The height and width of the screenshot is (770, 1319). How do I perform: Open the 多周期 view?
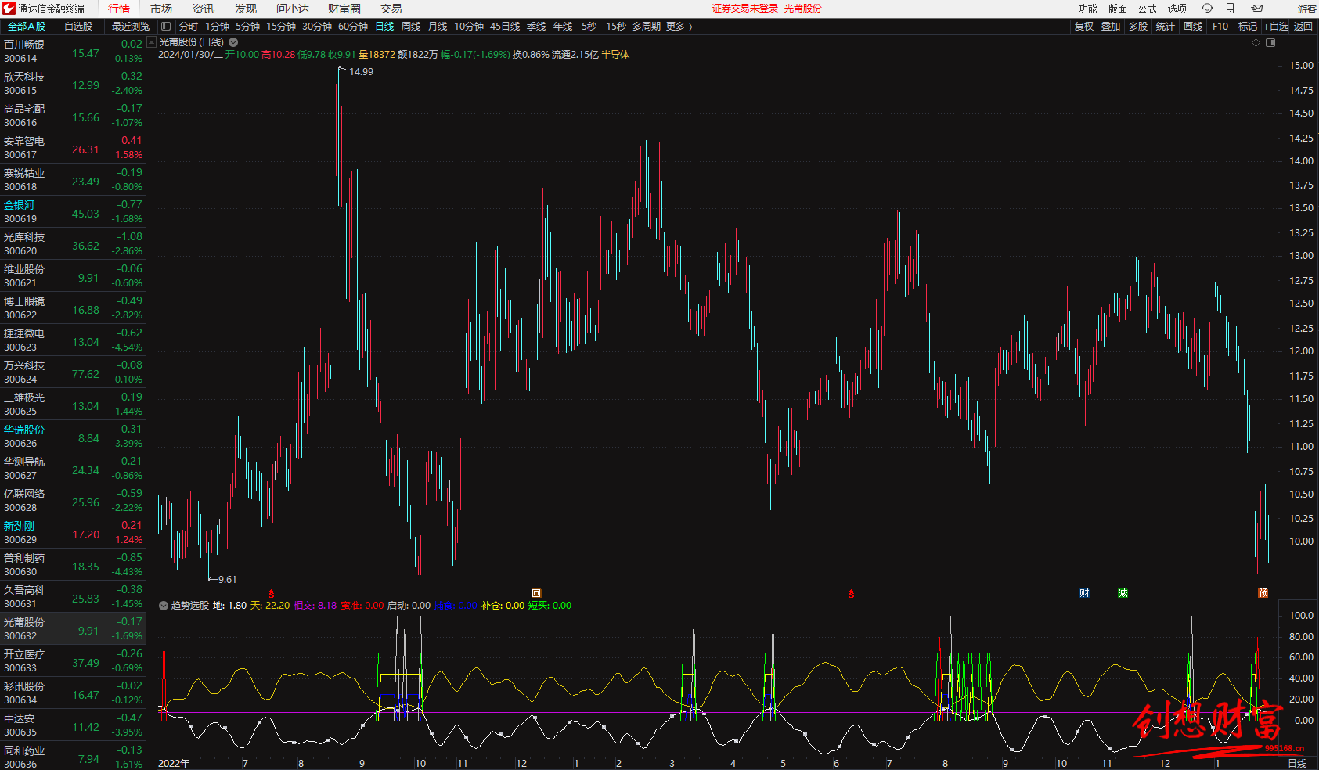tap(647, 27)
